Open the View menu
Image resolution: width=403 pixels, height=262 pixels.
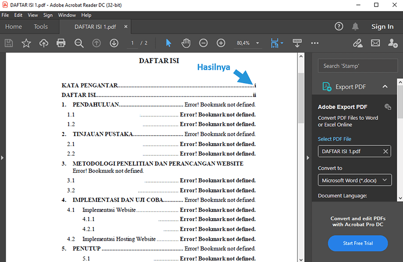pyautogui.click(x=32, y=15)
